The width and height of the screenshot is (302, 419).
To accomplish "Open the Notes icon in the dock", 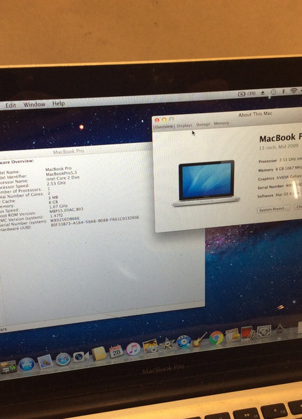I will [x=99, y=353].
